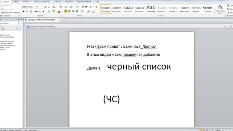This screenshot has height=131, width=233.
Task: Increase font size (grow font)
Action: (x=46, y=7)
